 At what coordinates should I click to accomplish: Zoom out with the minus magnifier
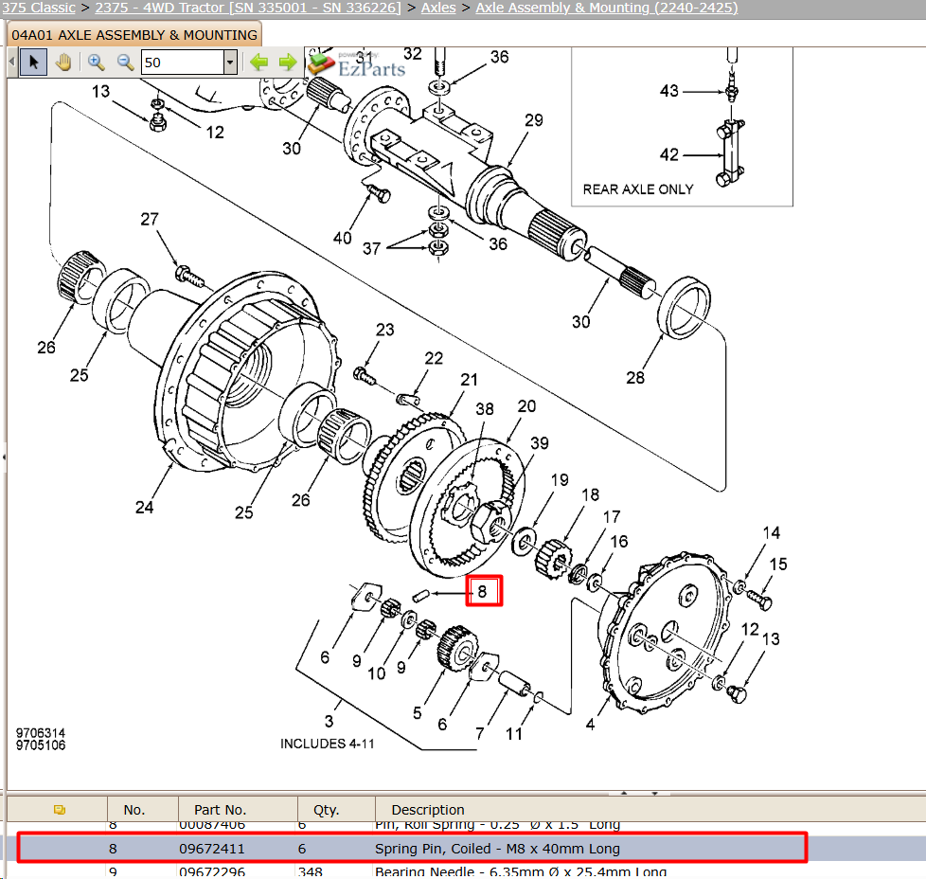[x=125, y=62]
